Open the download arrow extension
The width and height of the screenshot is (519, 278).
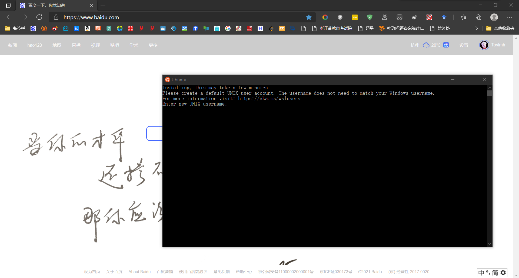click(385, 17)
